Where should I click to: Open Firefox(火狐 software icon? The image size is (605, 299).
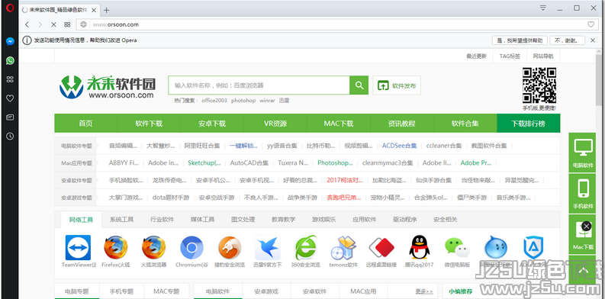pyautogui.click(x=116, y=248)
